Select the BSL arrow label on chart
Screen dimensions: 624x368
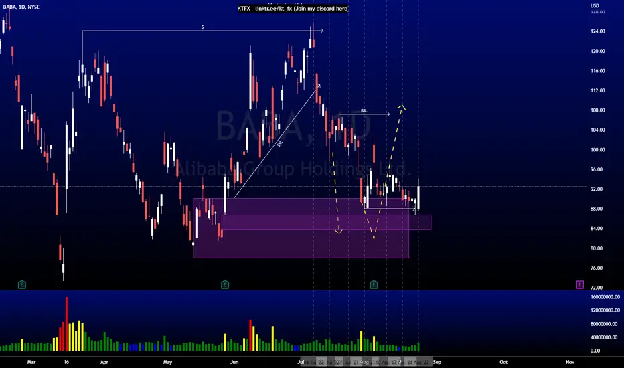point(364,110)
